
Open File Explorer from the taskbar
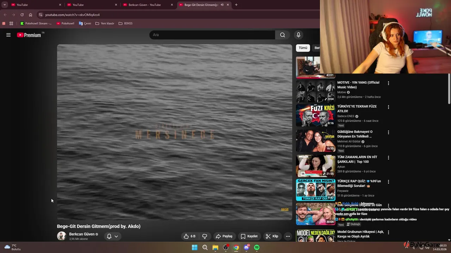215,247
